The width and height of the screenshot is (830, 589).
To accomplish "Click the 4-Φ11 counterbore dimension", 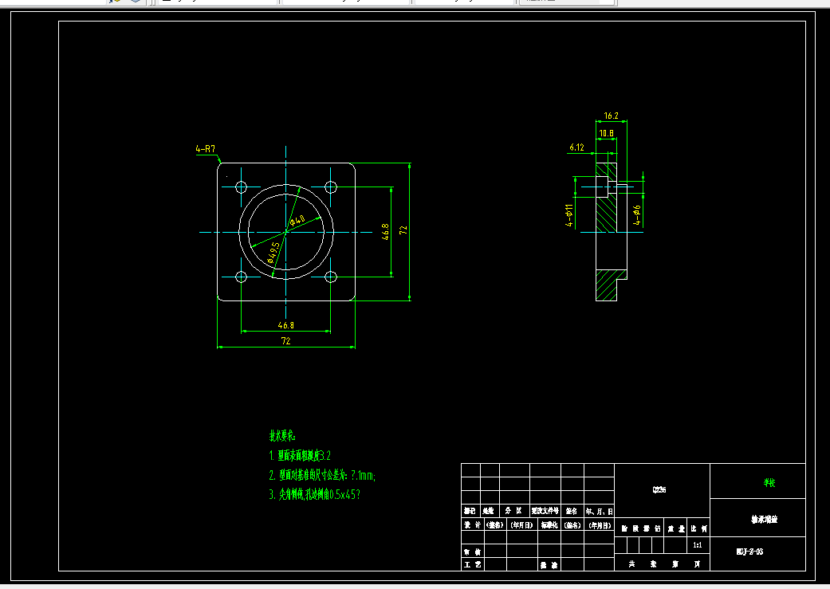I will coord(569,215).
